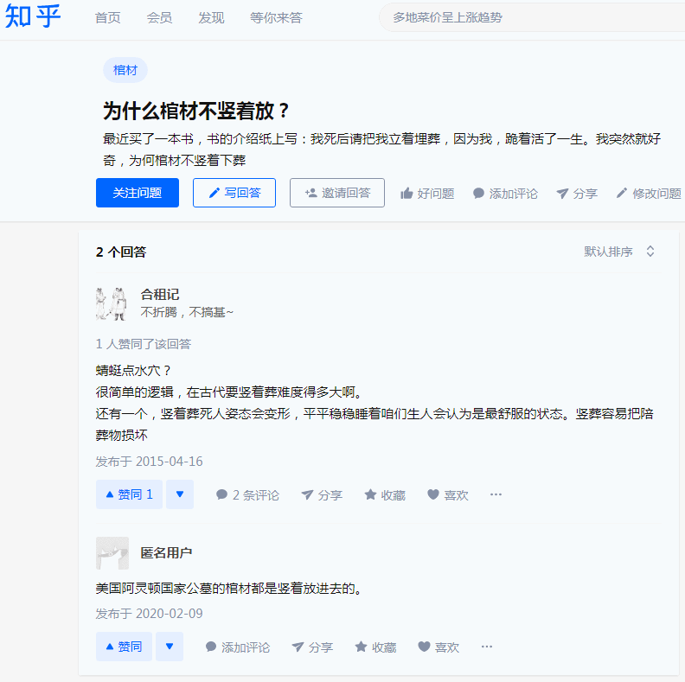Share the question via 分享
Viewport: 685px width, 682px height.
(577, 194)
